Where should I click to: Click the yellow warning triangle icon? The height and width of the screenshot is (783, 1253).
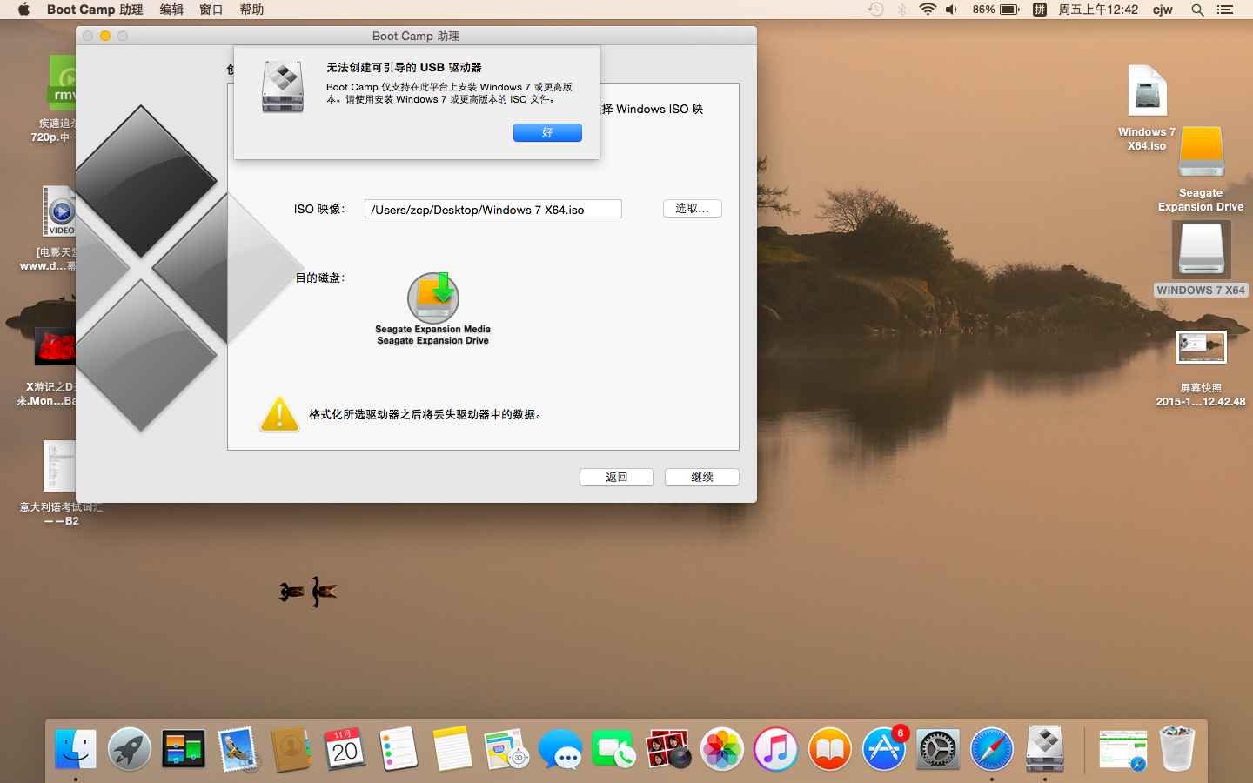tap(280, 415)
